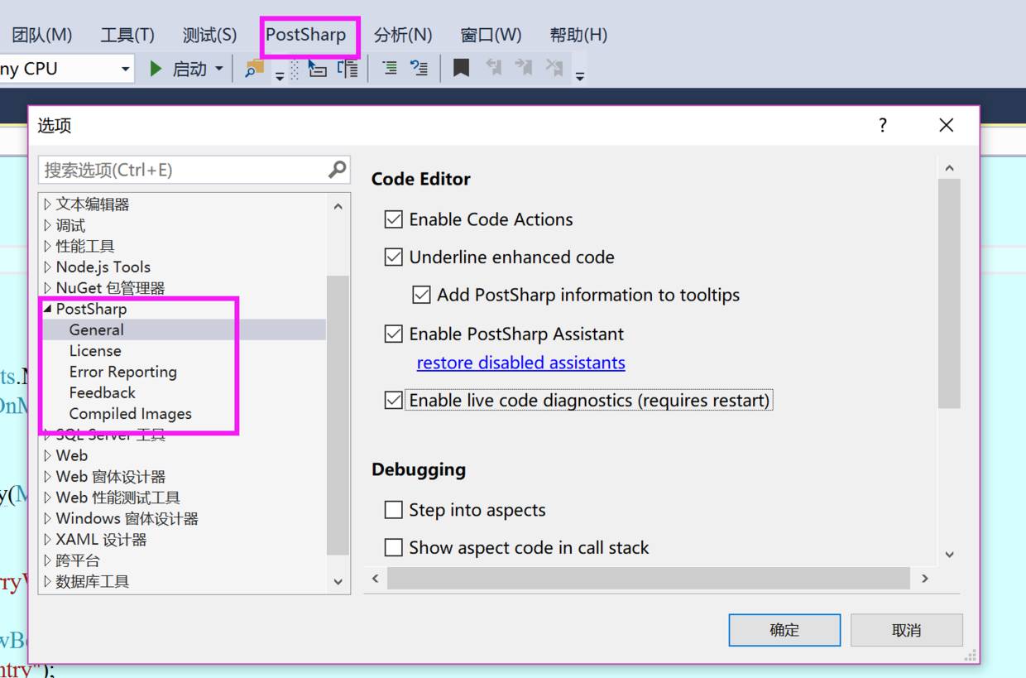Click the settings pane scroll right arrow

coord(924,578)
